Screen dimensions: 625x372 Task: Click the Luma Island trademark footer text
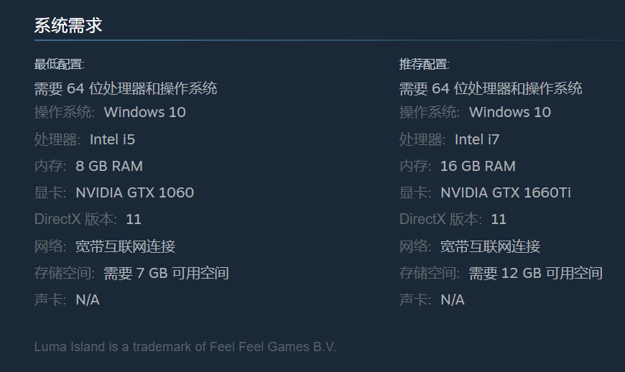[x=185, y=347]
